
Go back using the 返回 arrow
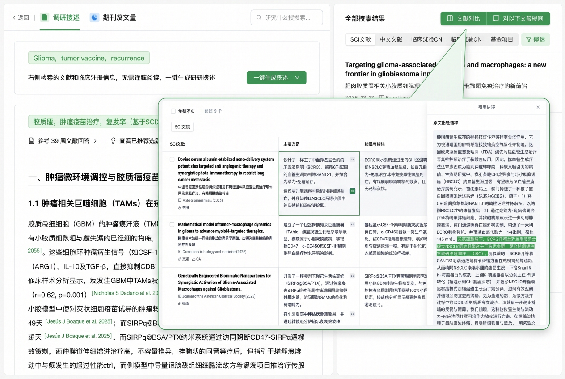coord(21,18)
